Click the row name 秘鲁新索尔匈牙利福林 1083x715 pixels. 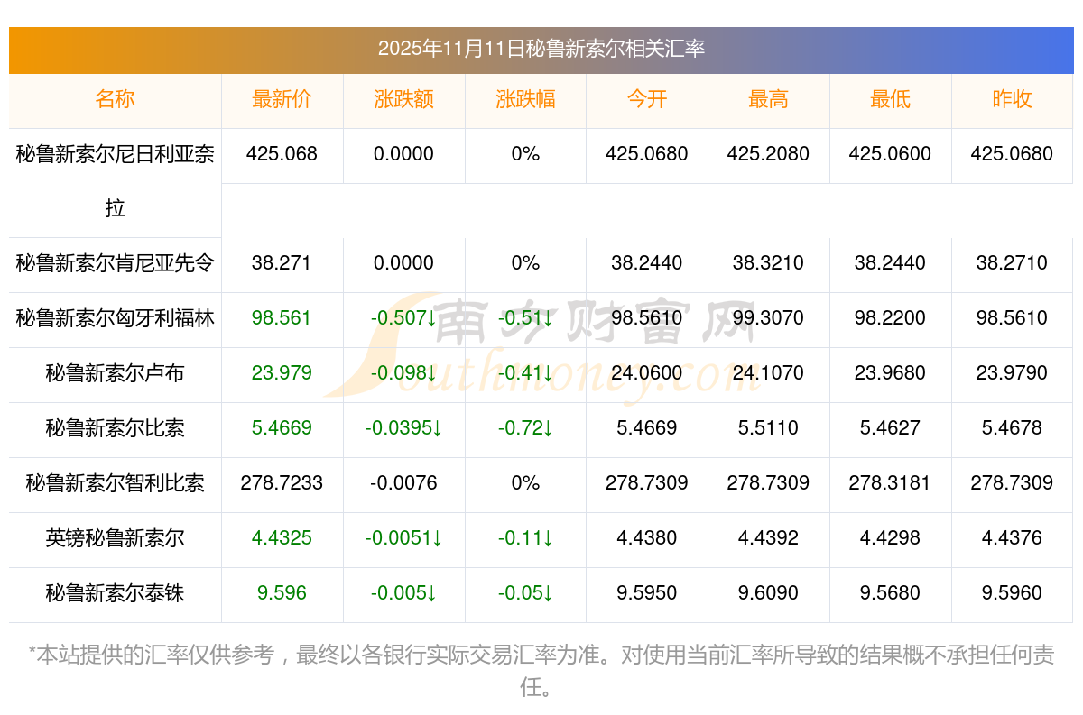pyautogui.click(x=116, y=318)
